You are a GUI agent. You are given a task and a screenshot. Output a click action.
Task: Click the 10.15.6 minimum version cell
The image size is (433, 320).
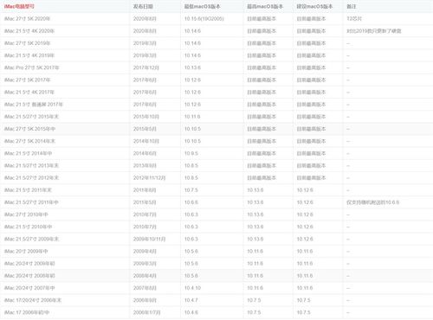(204, 19)
